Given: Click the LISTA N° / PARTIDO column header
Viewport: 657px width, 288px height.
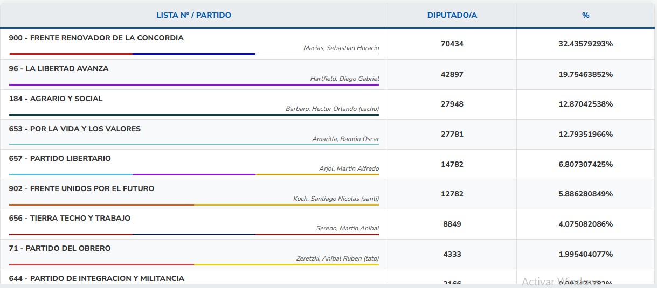Looking at the screenshot, I should (193, 15).
